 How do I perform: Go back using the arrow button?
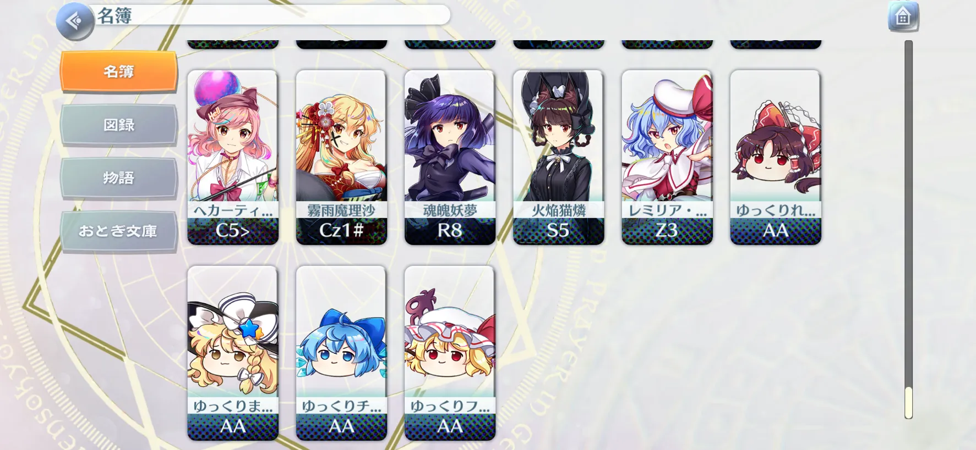coord(75,21)
